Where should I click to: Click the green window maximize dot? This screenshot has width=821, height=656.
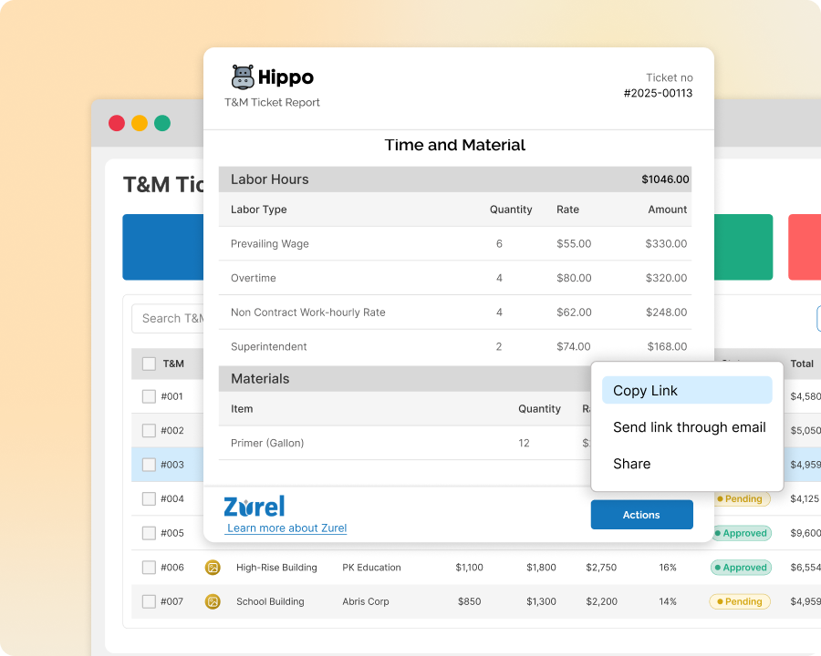tap(162, 123)
